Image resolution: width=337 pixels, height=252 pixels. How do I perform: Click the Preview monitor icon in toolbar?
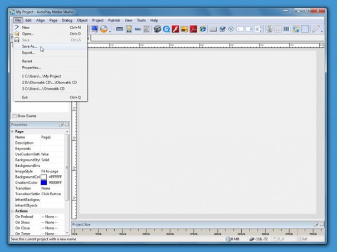coord(95,29)
